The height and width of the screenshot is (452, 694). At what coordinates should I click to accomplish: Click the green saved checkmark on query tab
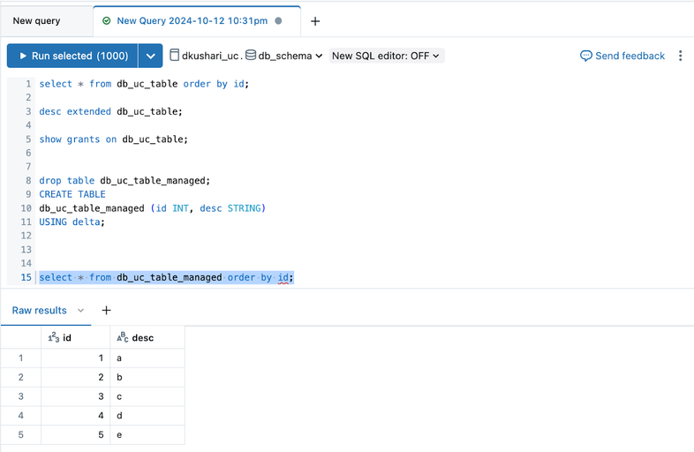click(x=107, y=21)
